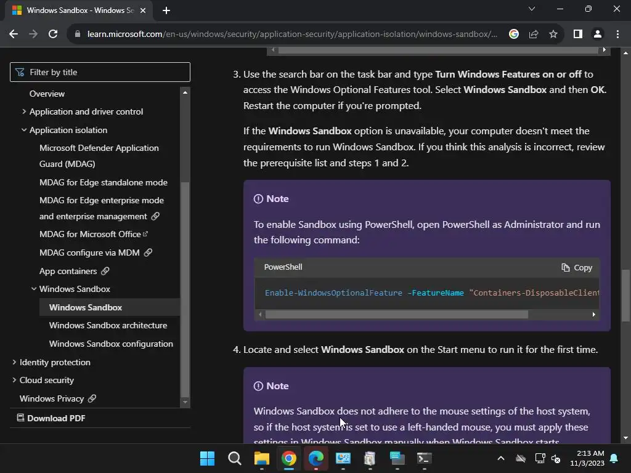Open the Google icon in address bar

pos(513,34)
